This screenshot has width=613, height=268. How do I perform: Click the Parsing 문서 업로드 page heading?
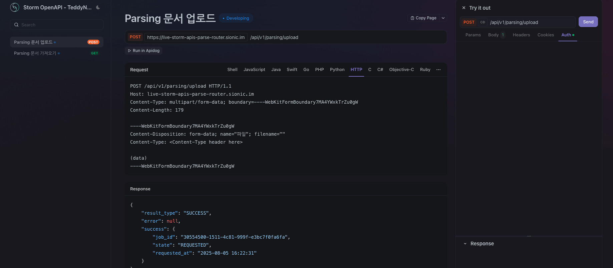pos(170,18)
